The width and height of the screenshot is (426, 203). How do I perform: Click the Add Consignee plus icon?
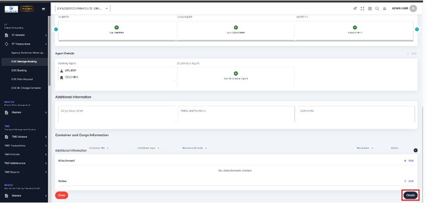pyautogui.click(x=236, y=28)
